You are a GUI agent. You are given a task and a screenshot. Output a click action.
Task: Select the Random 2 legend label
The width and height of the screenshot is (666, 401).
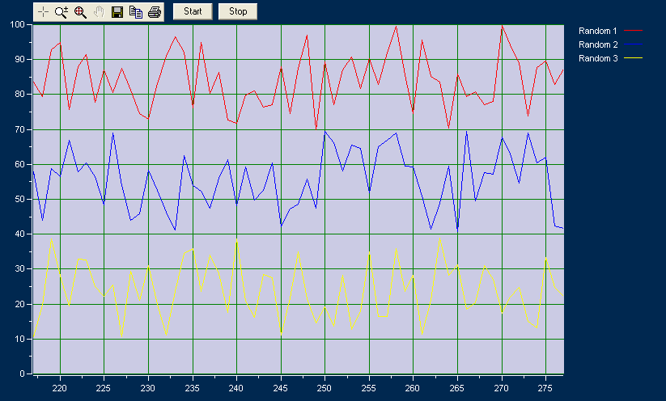tap(598, 44)
